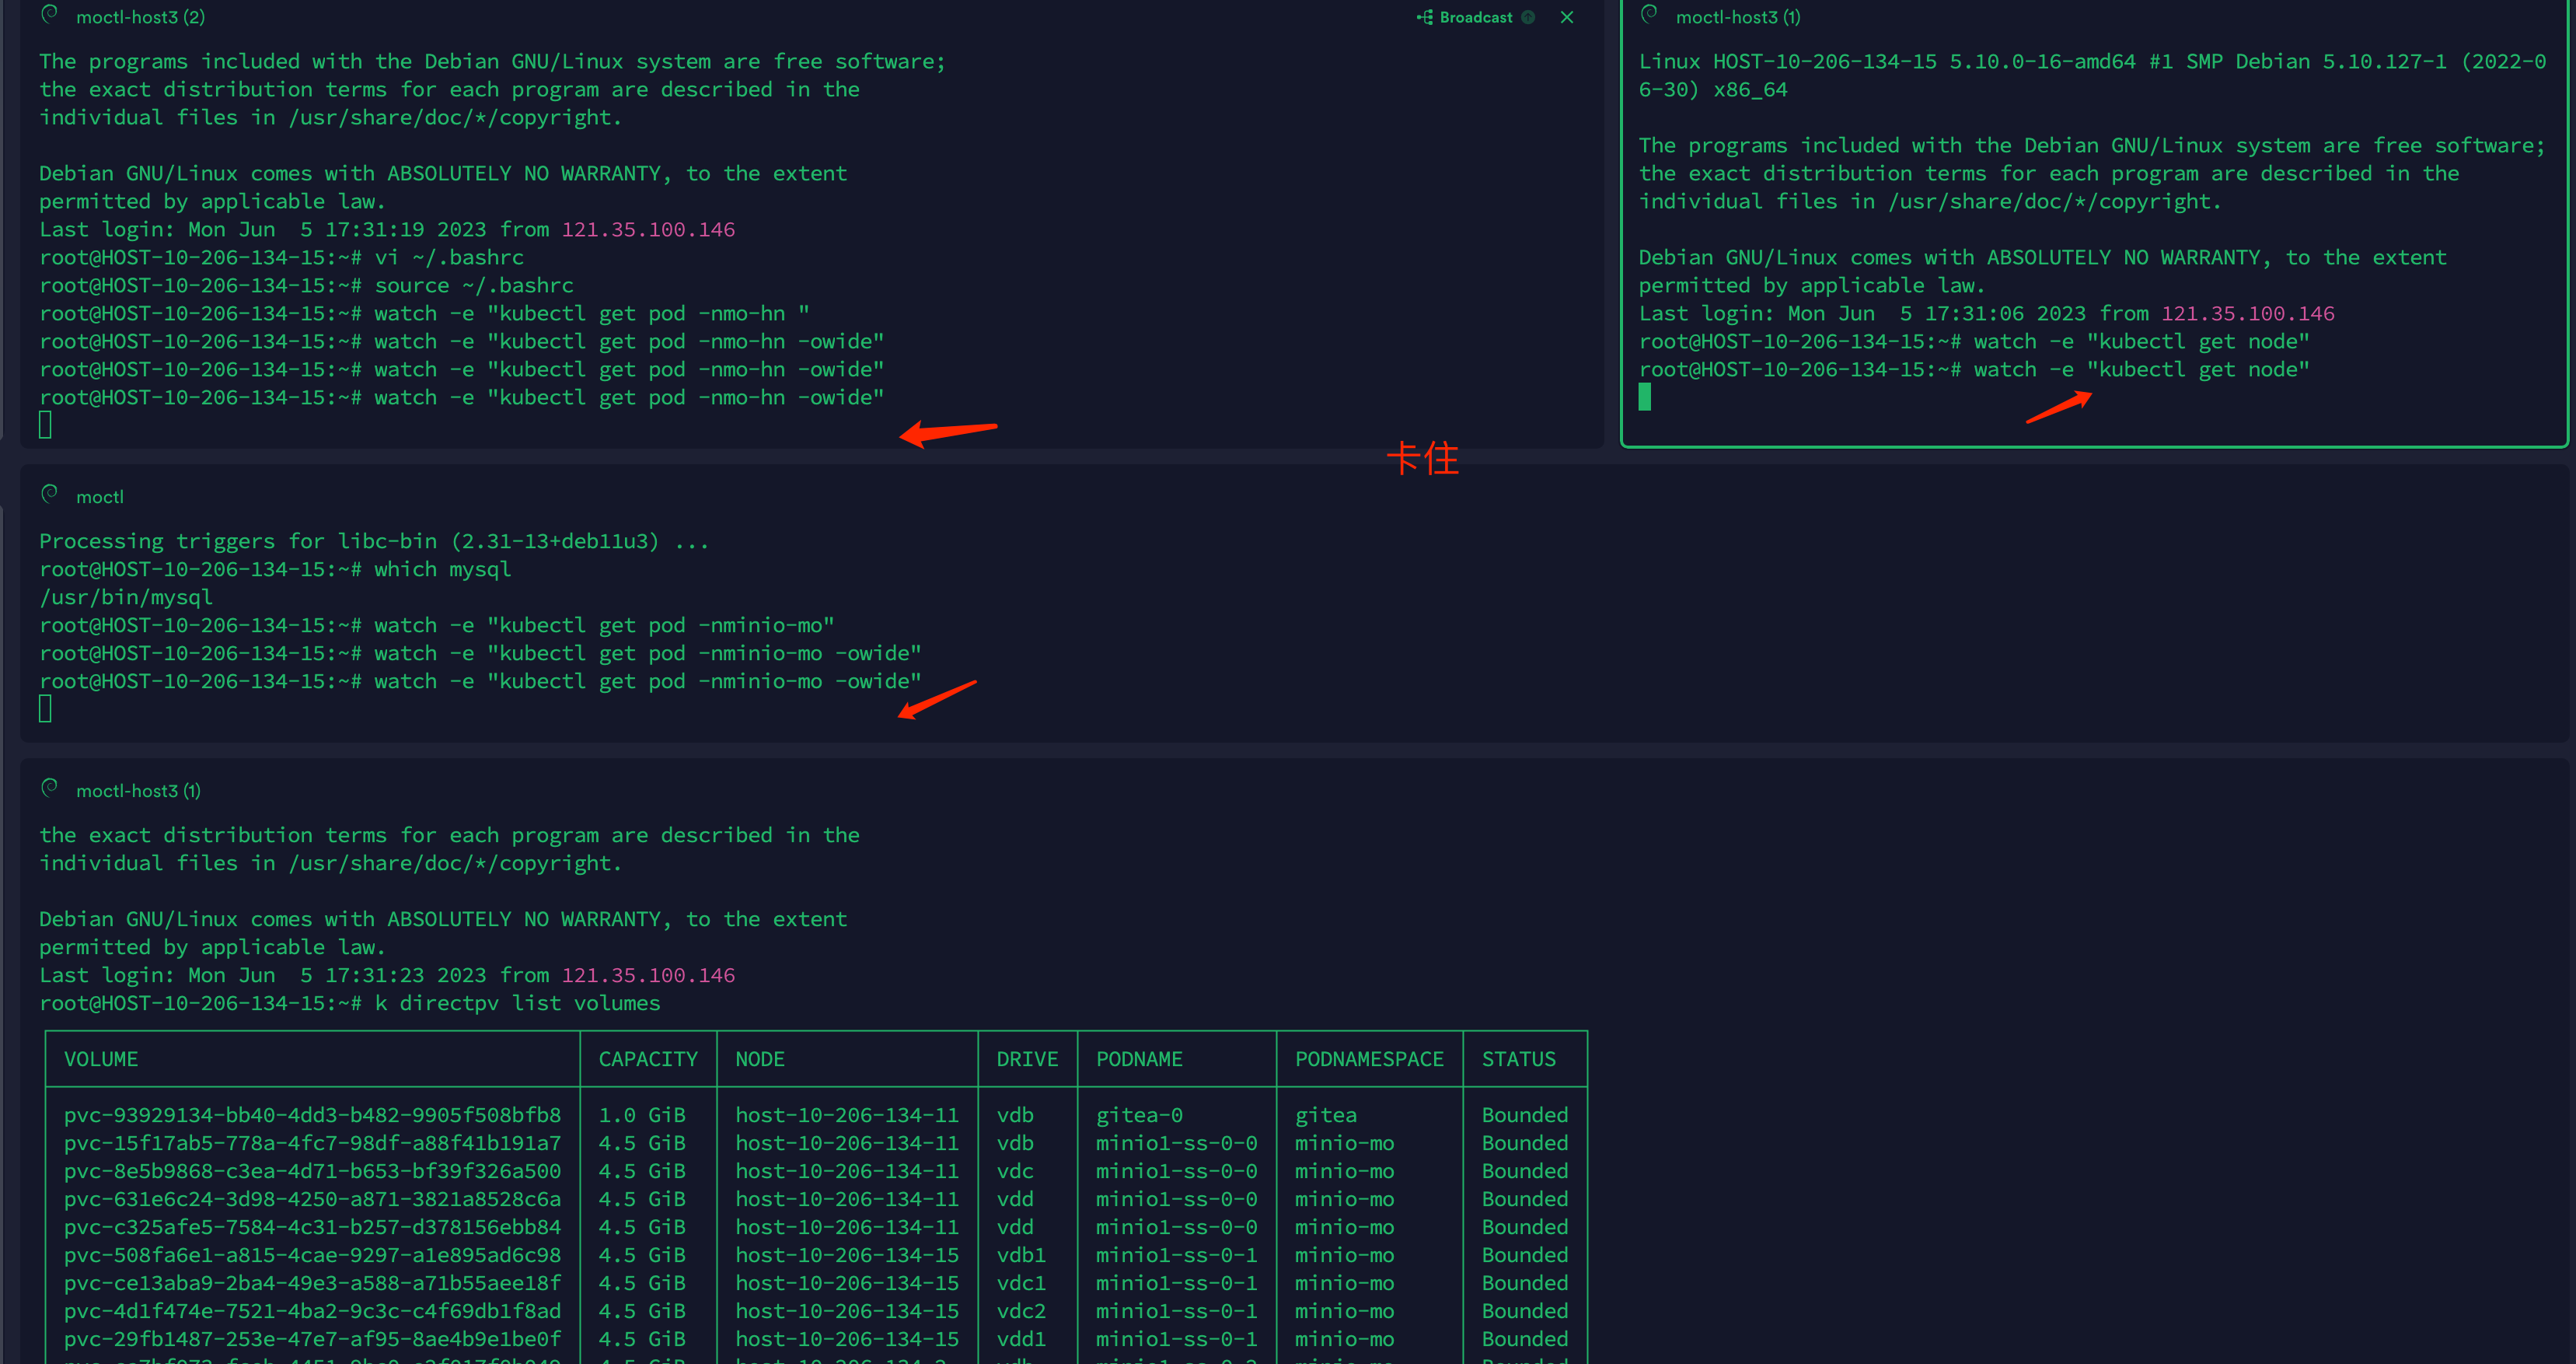The width and height of the screenshot is (2576, 1364).
Task: Click the IP link 121.35.100.146 in top-left pane
Action: [648, 229]
